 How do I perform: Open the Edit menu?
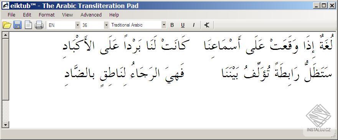click(x=27, y=15)
